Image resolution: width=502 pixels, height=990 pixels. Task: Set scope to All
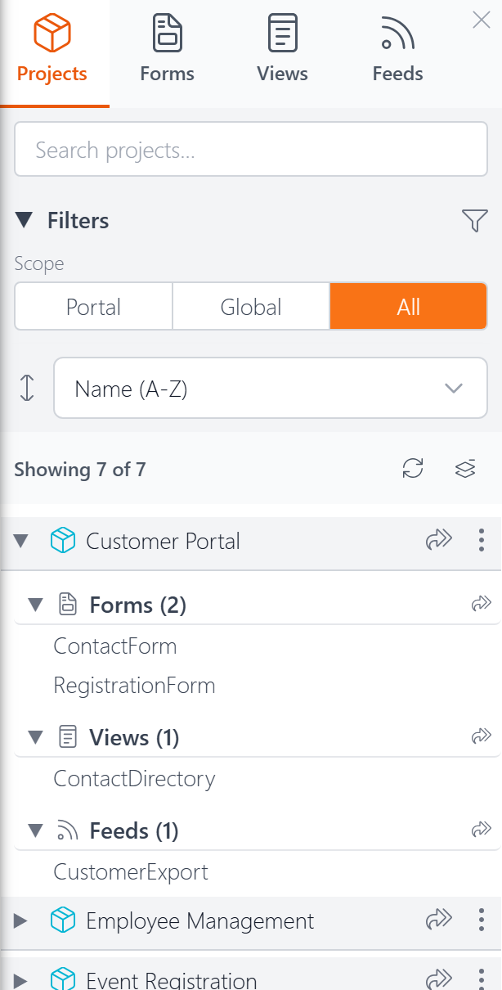(x=409, y=307)
